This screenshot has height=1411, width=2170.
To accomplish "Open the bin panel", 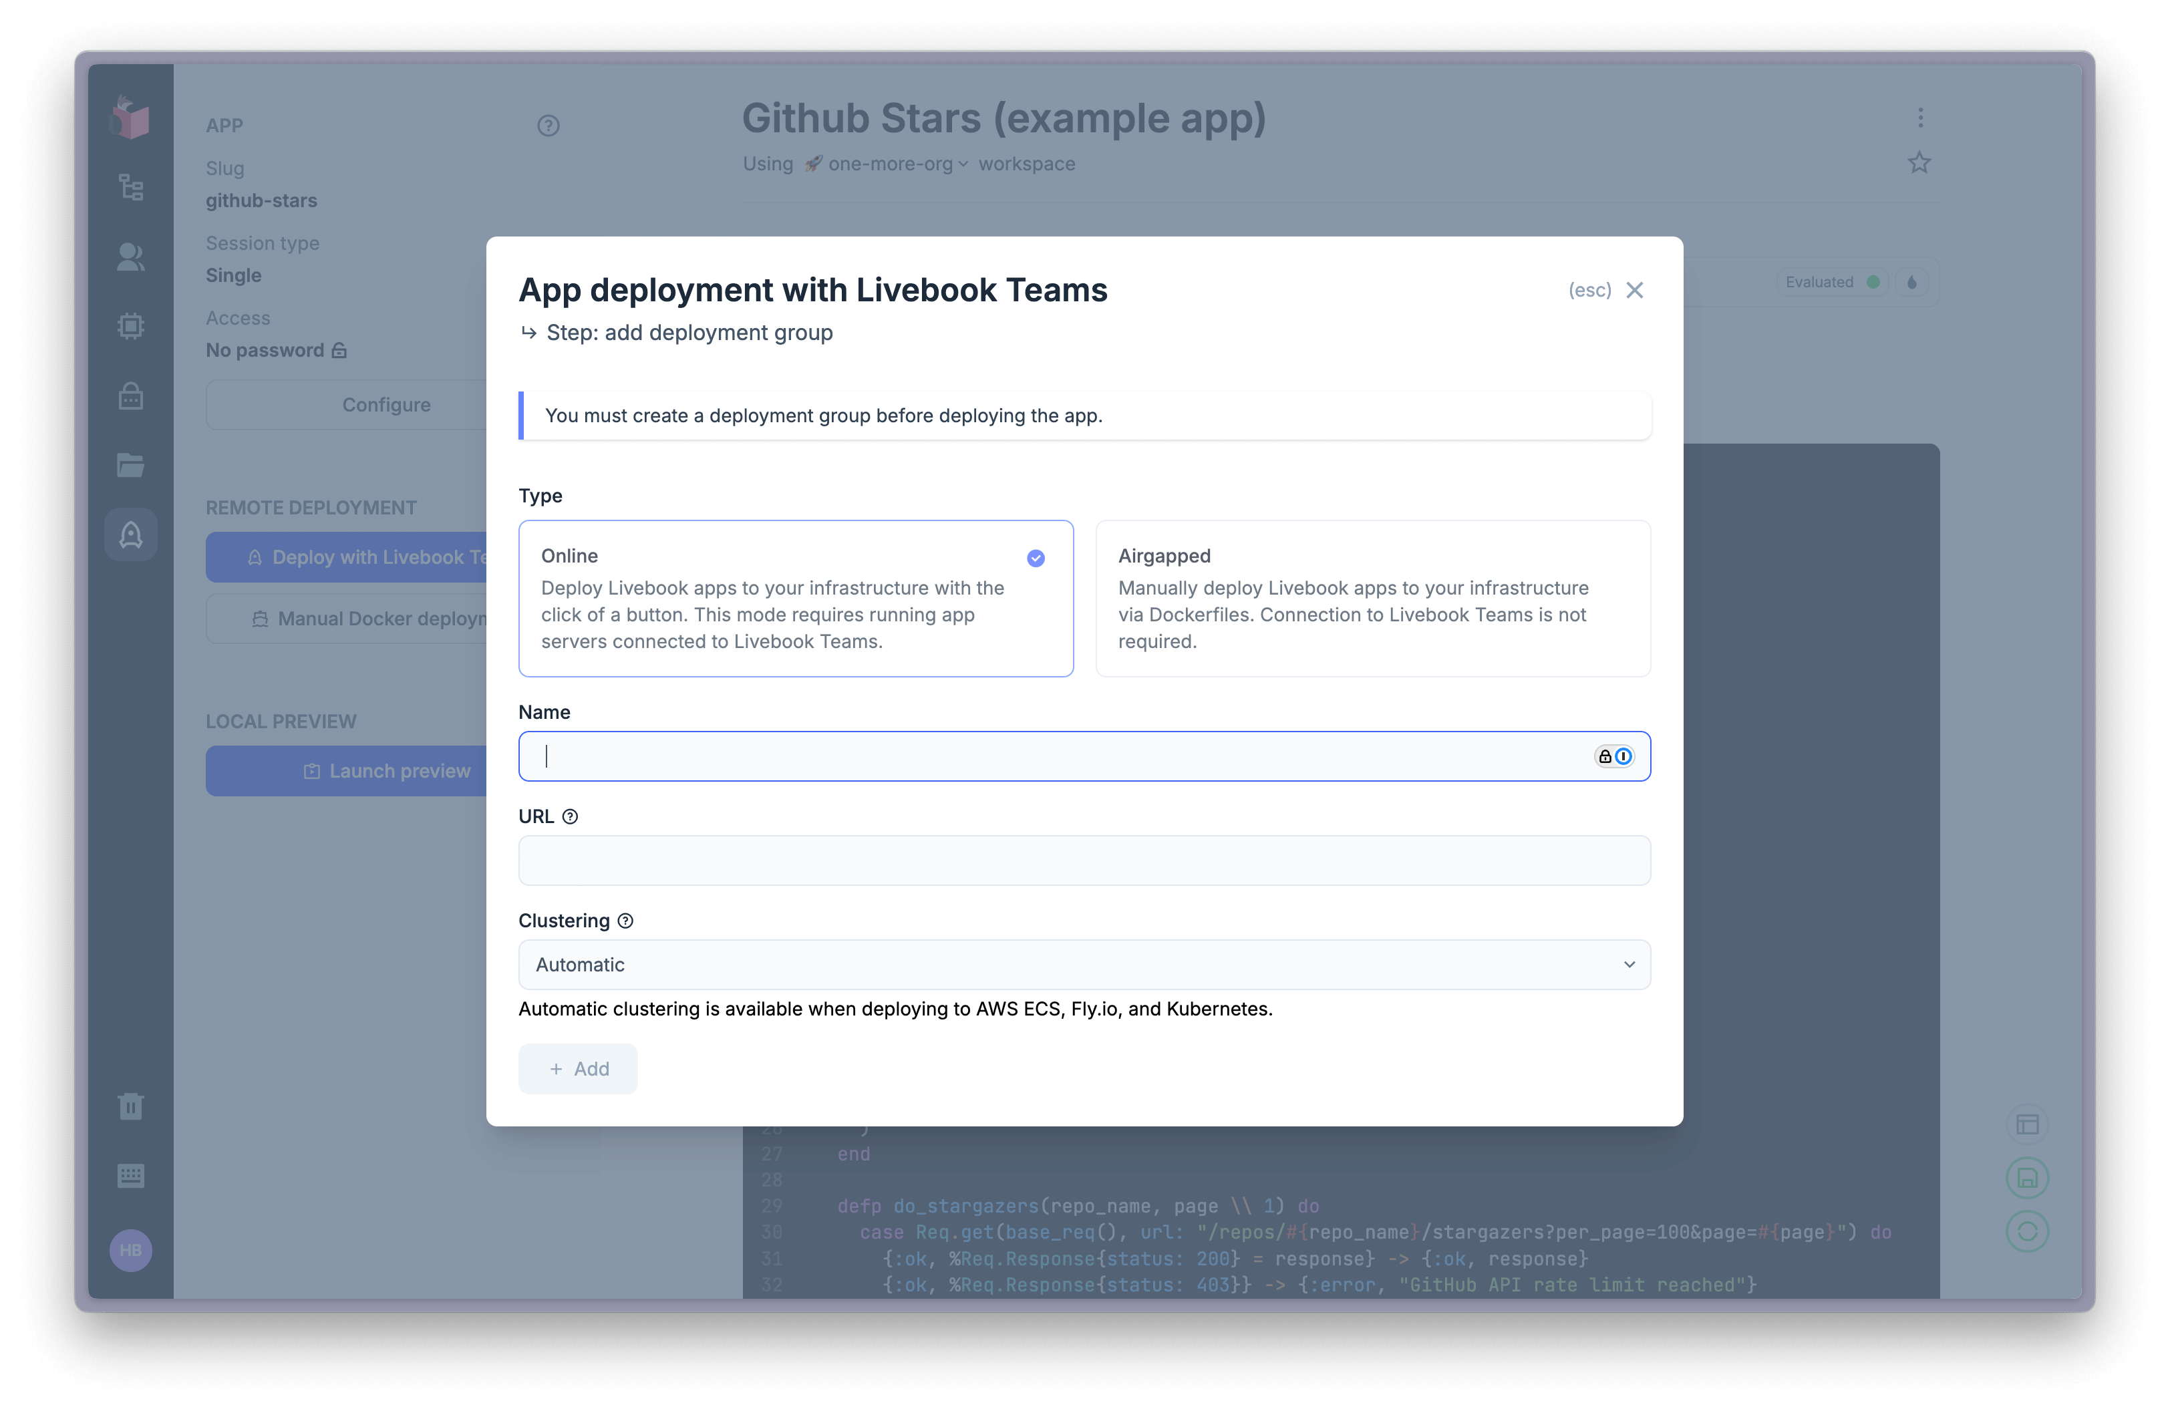I will 130,1106.
